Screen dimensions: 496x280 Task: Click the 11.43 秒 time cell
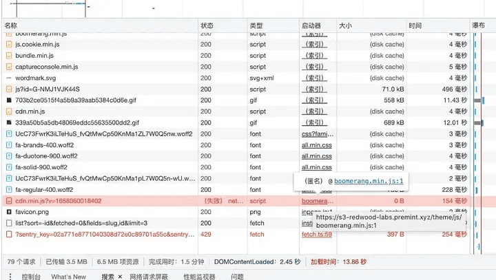[455, 100]
